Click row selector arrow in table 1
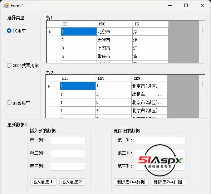This screenshot has height=194, width=211. 50,32
